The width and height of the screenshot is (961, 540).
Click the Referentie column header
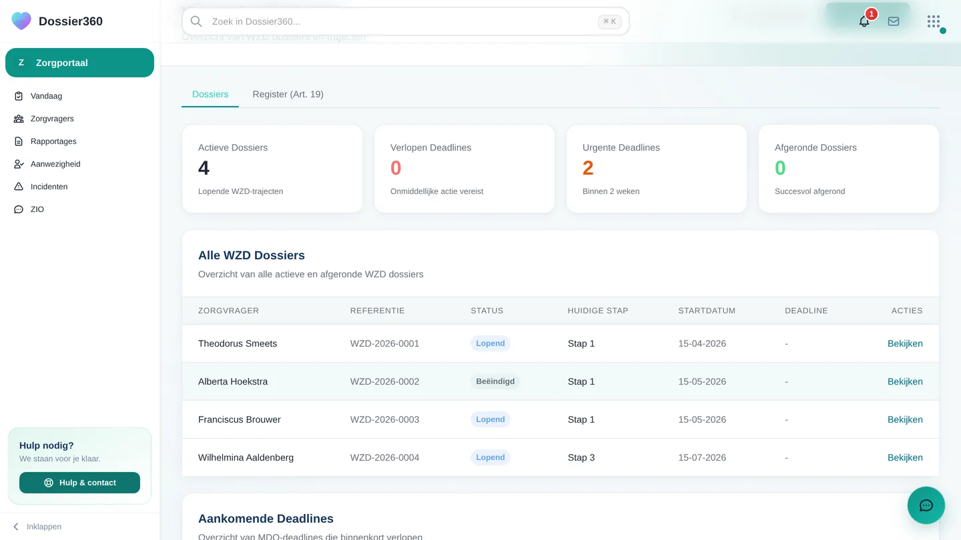click(x=377, y=311)
